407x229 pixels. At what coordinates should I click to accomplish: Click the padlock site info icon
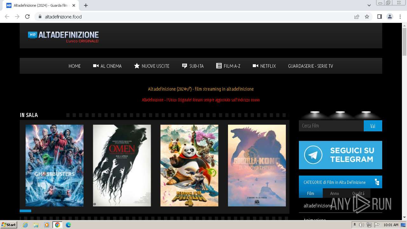tap(40, 17)
